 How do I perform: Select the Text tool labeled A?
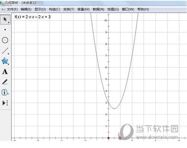(5, 72)
